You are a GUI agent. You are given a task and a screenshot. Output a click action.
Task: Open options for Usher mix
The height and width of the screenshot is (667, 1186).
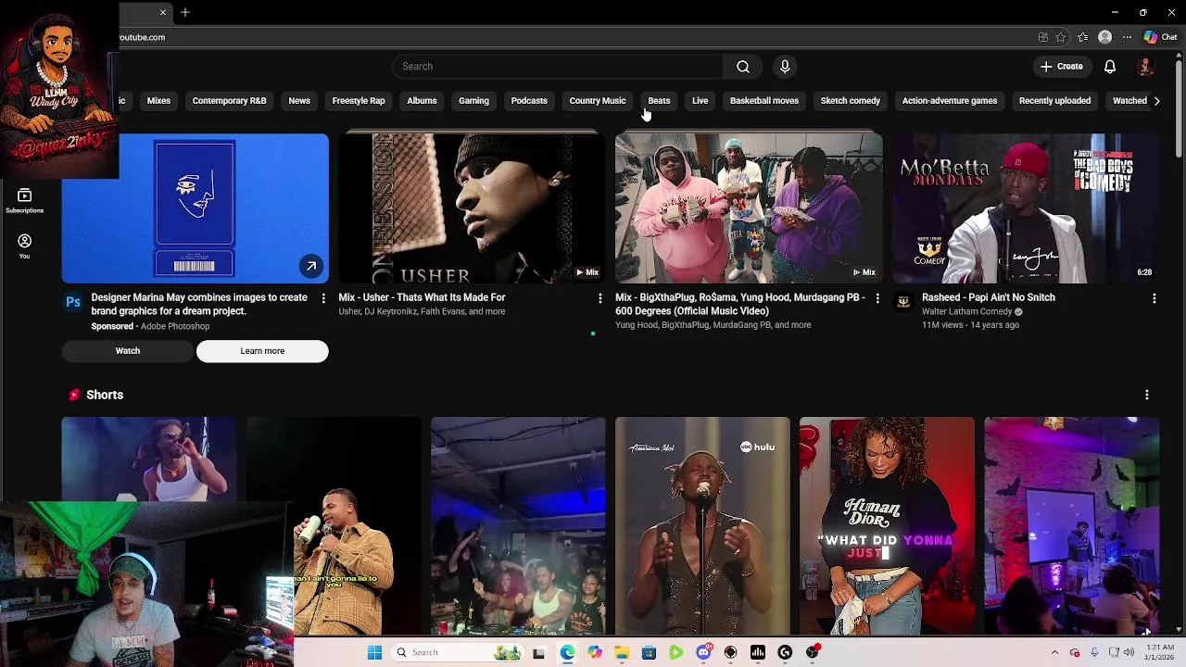click(599, 297)
